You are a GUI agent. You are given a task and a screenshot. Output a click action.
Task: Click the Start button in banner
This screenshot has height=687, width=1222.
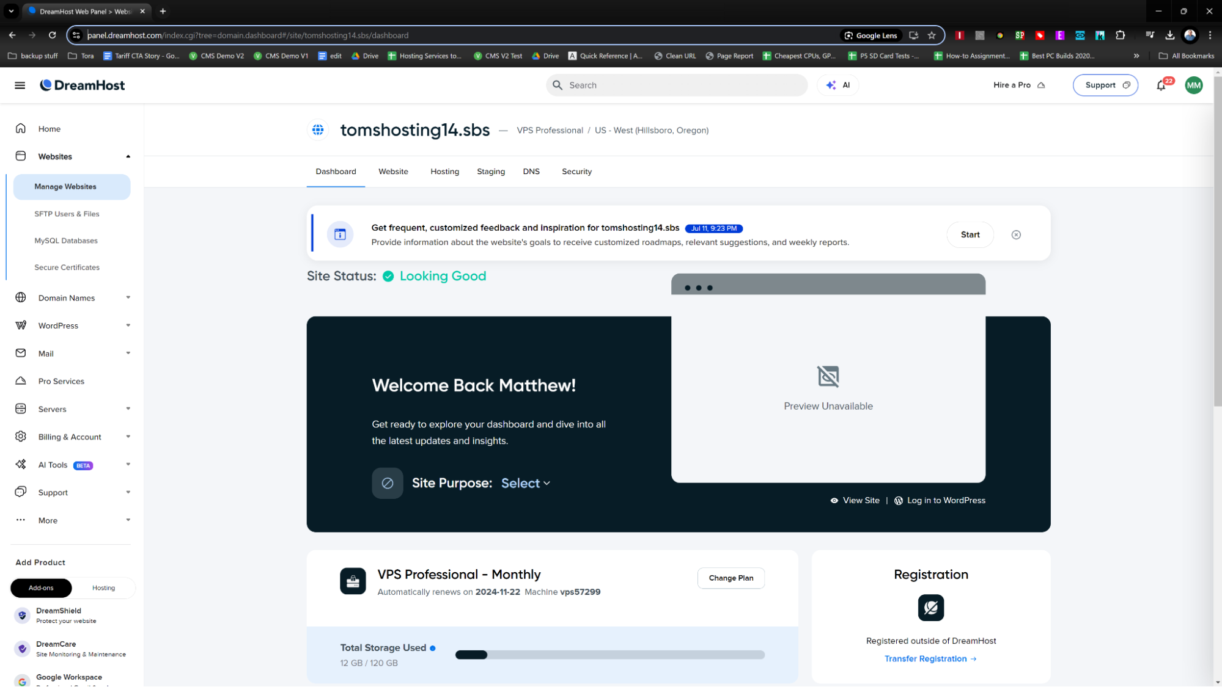[x=970, y=235]
